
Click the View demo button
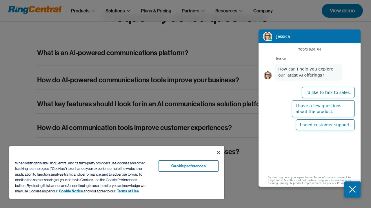[342, 11]
